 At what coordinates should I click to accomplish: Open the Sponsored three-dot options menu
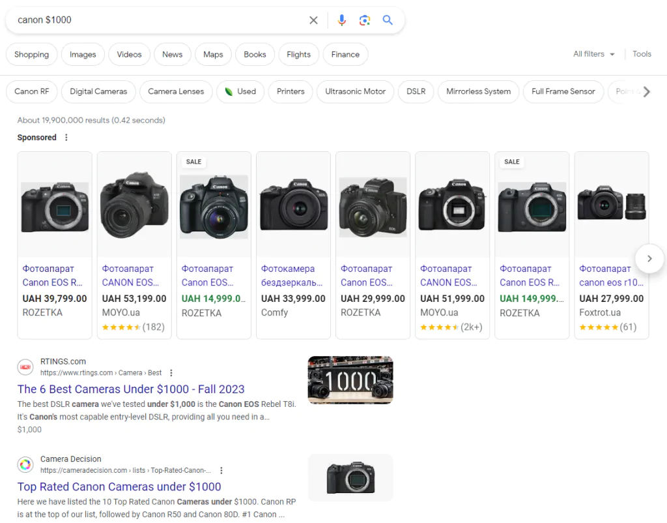click(x=66, y=138)
